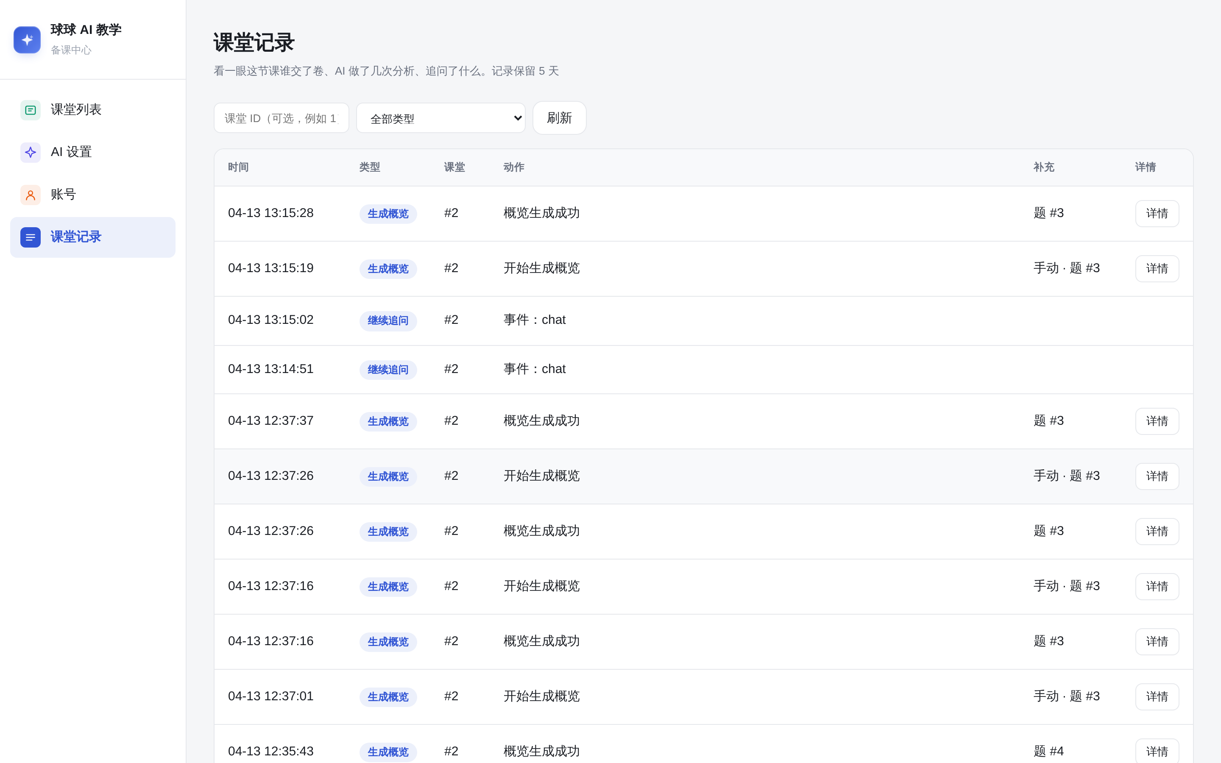The image size is (1221, 763).
Task: Click the 详情 column header
Action: (x=1145, y=167)
